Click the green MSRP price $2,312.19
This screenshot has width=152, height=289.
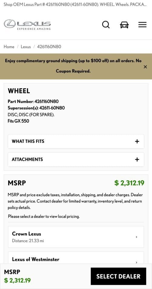[129, 183]
